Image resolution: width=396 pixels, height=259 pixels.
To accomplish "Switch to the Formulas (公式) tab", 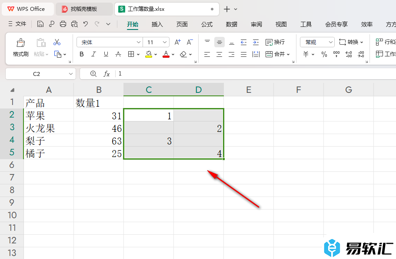I will coord(207,24).
